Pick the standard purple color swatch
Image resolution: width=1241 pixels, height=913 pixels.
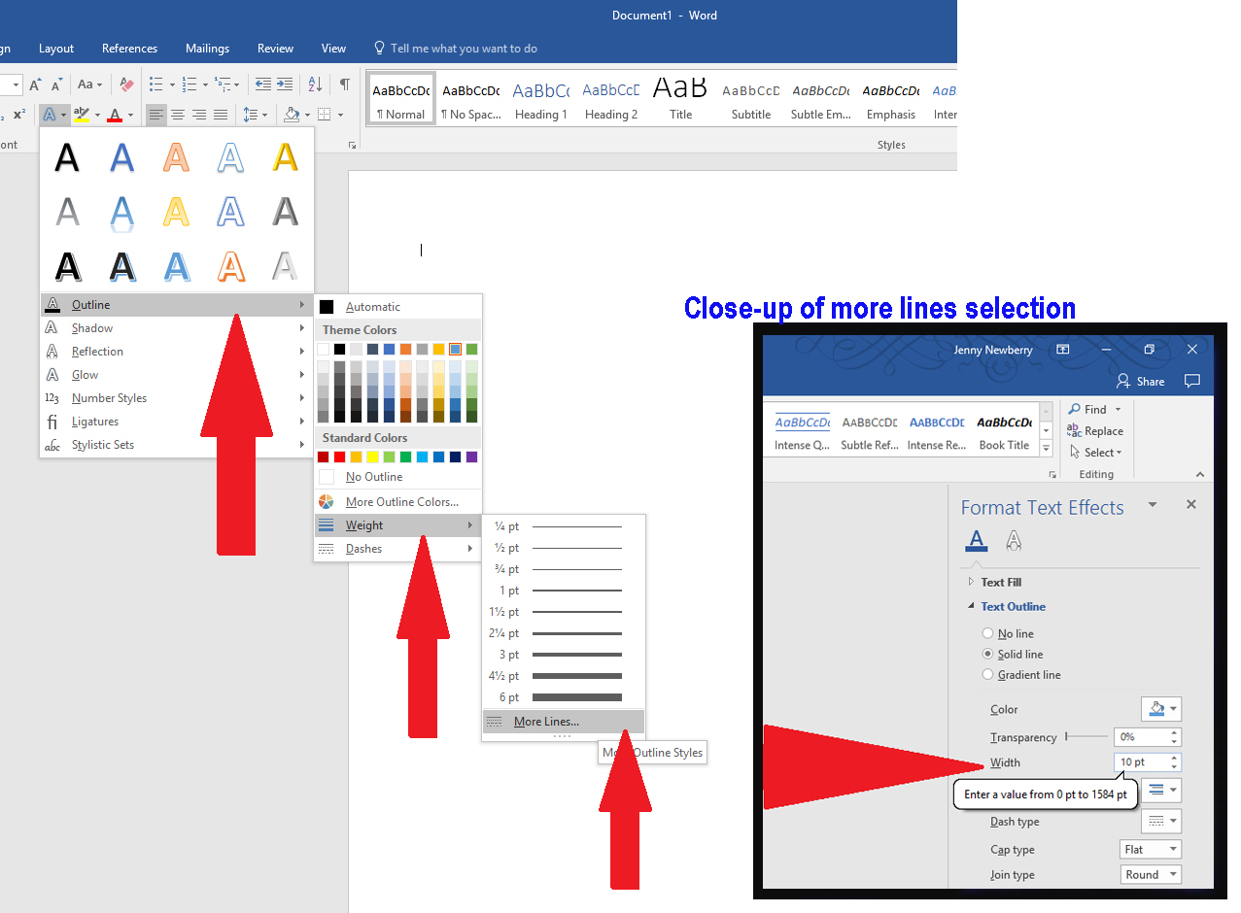[472, 456]
